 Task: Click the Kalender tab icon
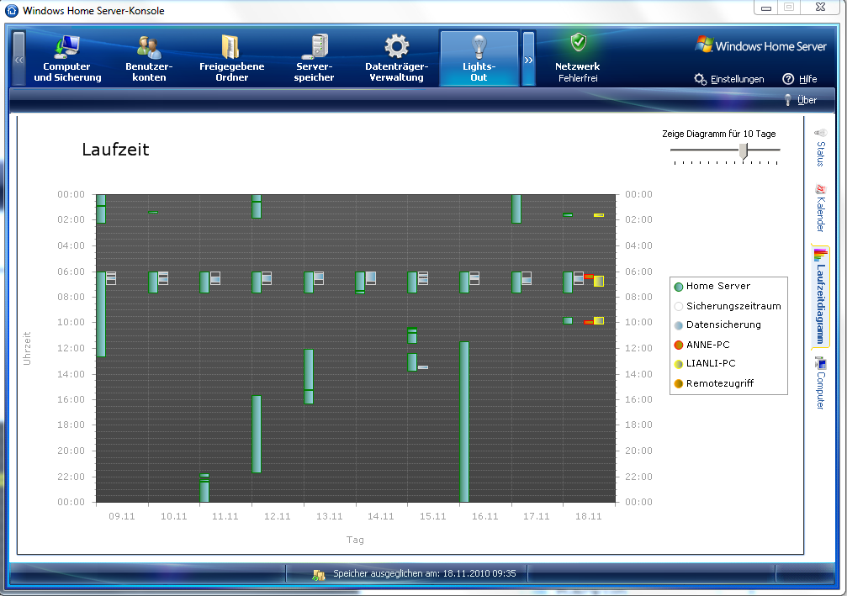(821, 189)
